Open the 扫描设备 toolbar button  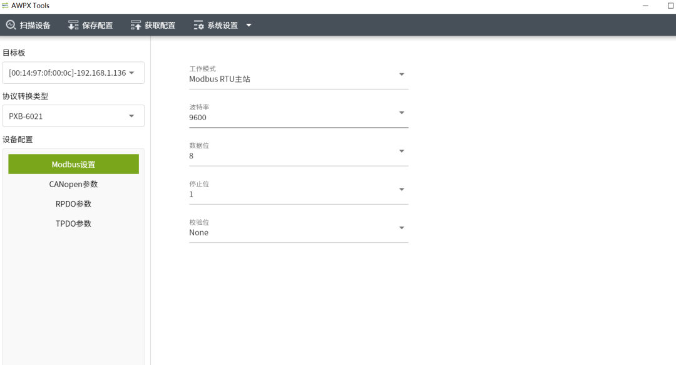pos(28,25)
